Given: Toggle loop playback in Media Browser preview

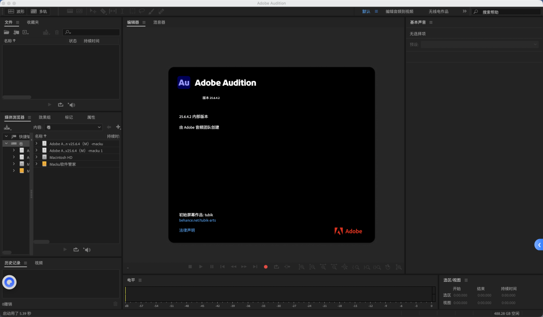Looking at the screenshot, I should [76, 249].
